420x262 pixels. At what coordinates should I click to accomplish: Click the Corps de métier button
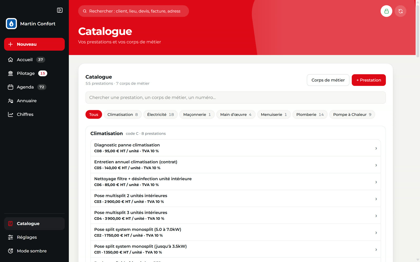coord(328,80)
